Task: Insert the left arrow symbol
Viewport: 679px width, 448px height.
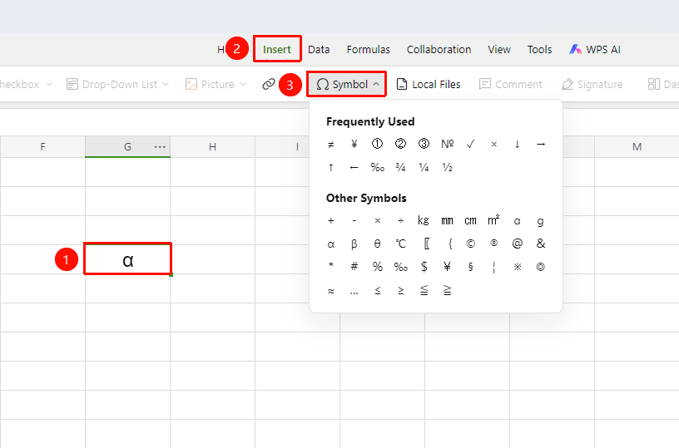Action: click(x=354, y=168)
